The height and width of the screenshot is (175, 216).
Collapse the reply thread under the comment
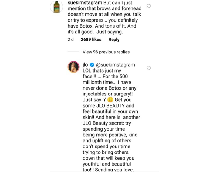coord(106,52)
